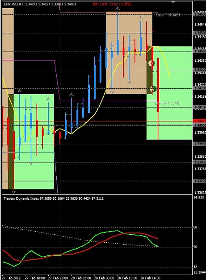
Task: Click the last large red candle body
Action: [158, 85]
